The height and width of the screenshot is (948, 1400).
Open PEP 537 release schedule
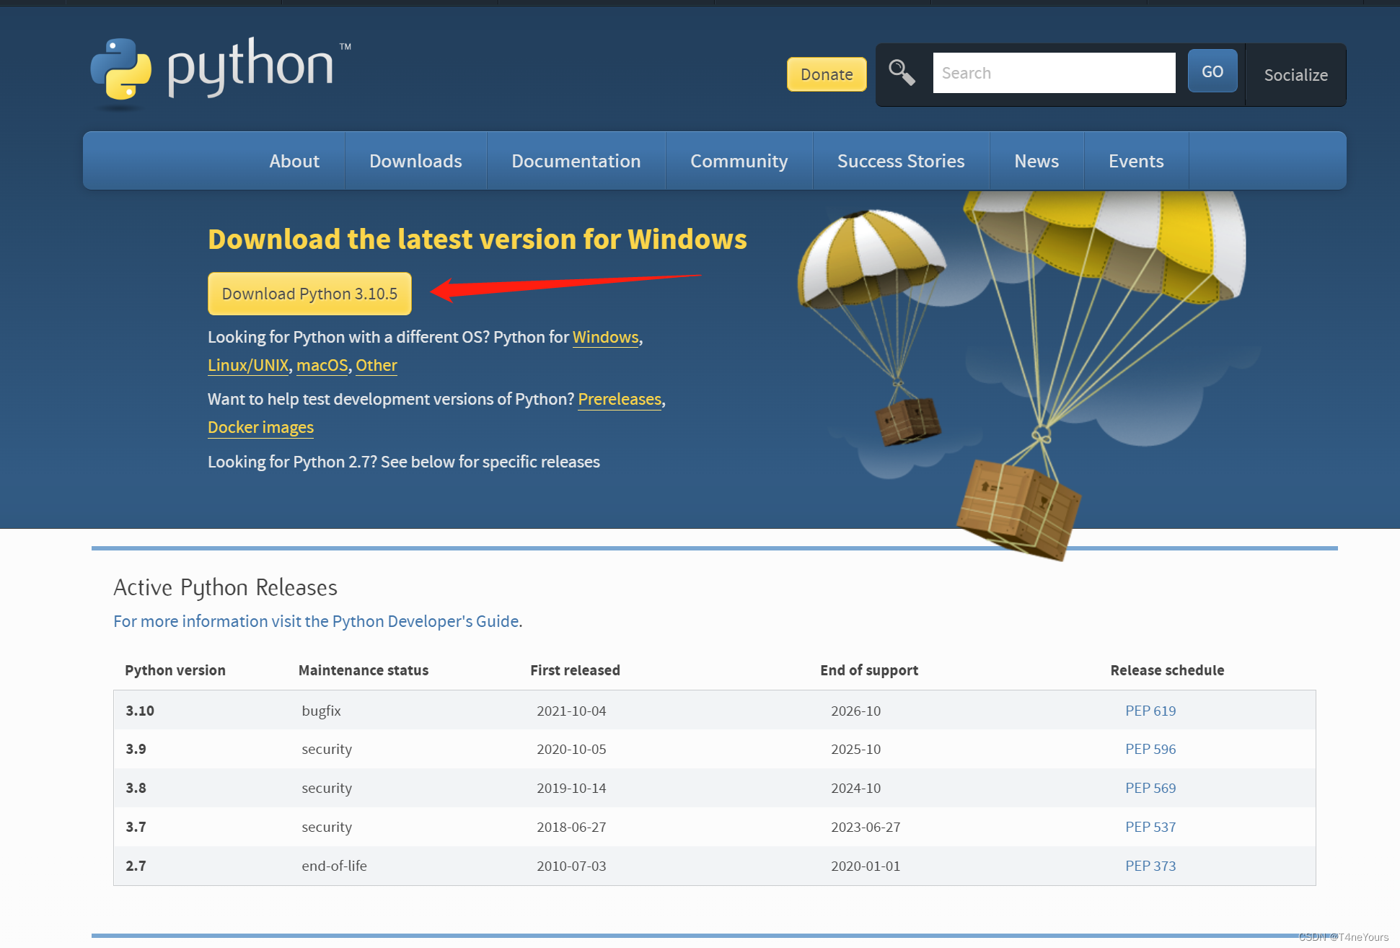coord(1150,827)
